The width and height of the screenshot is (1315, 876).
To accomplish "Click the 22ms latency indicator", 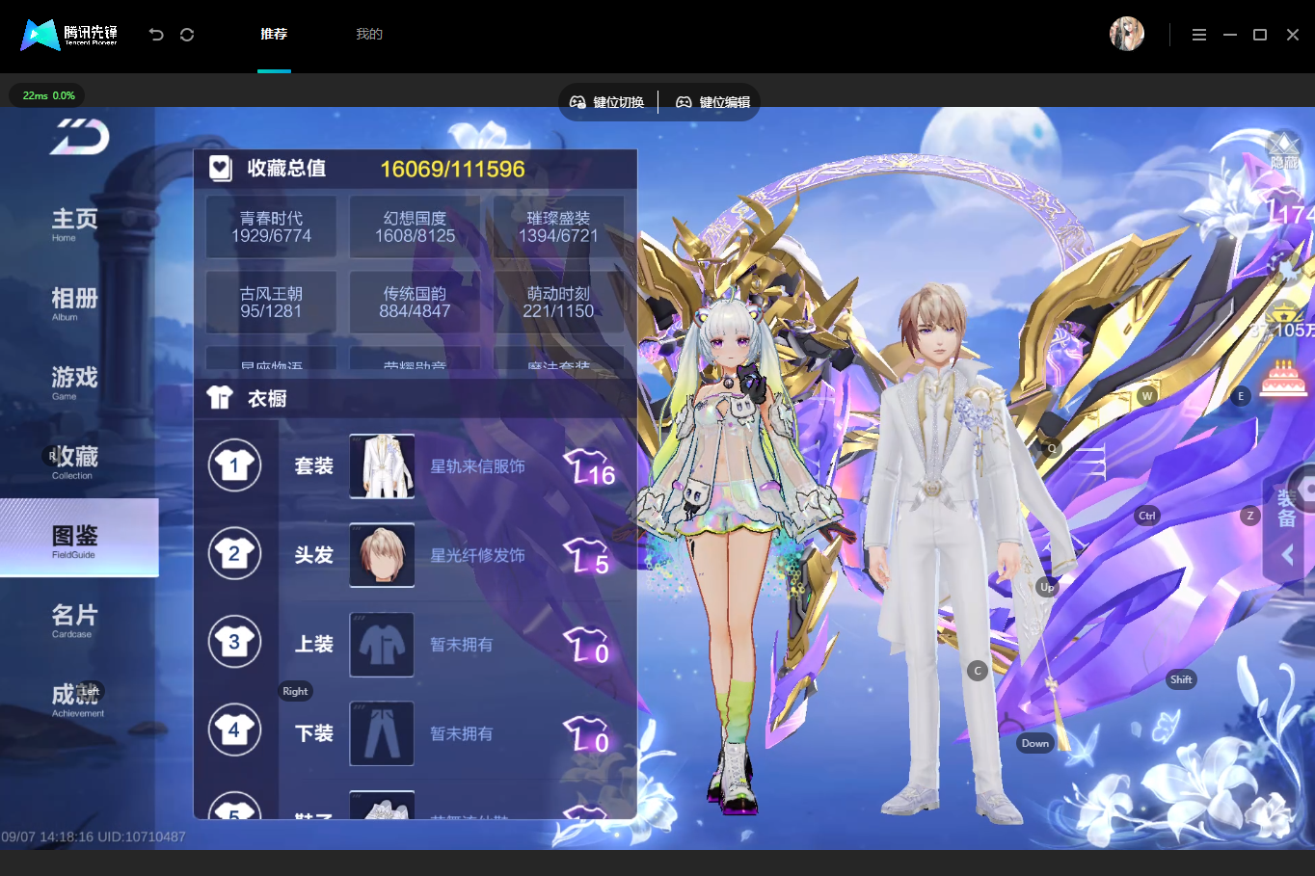I will pos(48,95).
